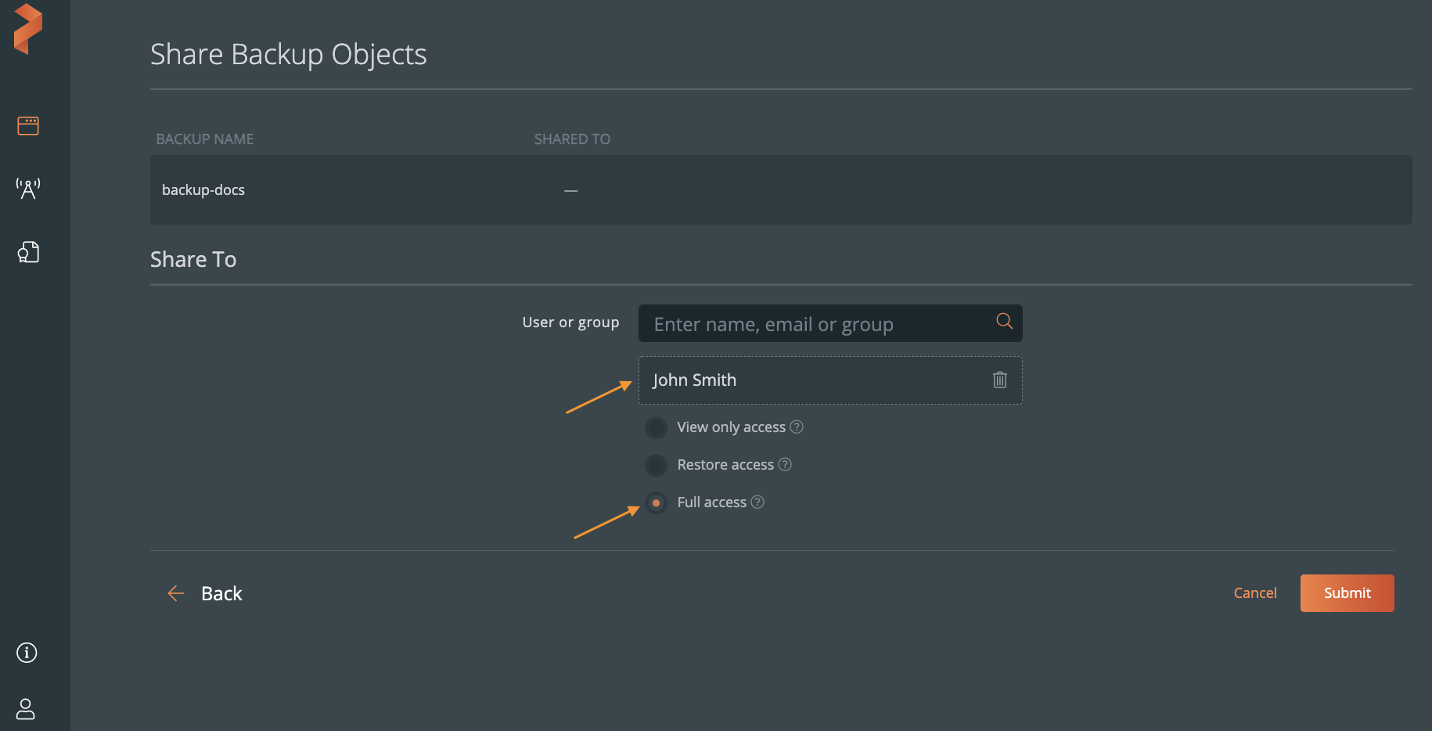Viewport: 1432px width, 731px height.
Task: Open the applications window sidebar icon
Action: [28, 125]
